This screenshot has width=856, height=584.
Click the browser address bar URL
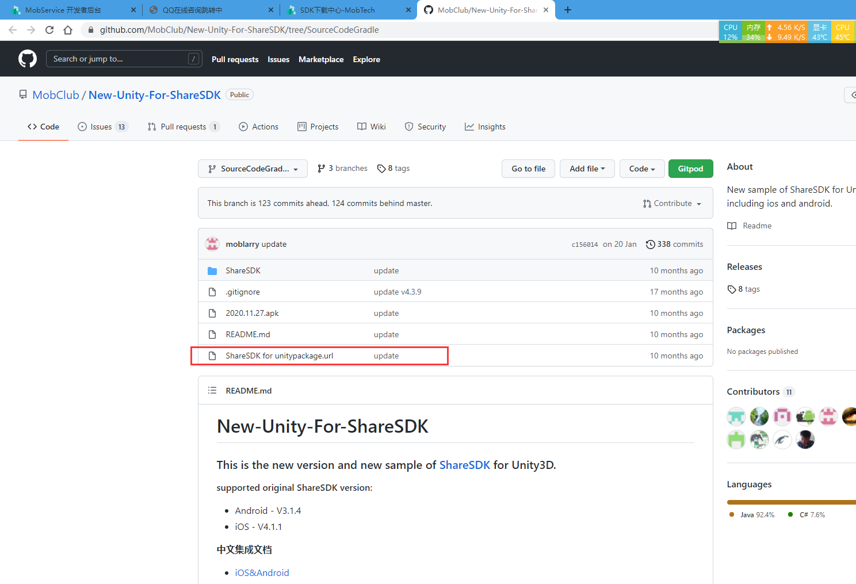[x=239, y=30]
